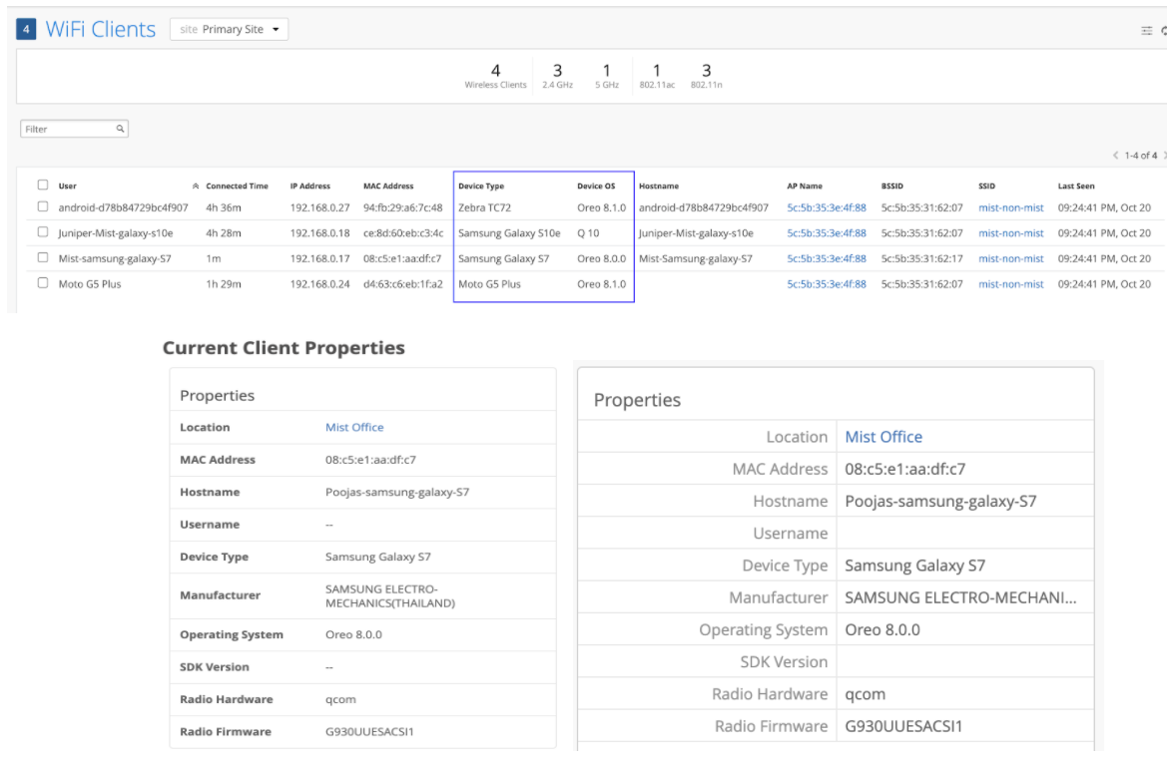This screenshot has height=763, width=1176.
Task: Sort table by Last Seen column
Action: 1076,187
